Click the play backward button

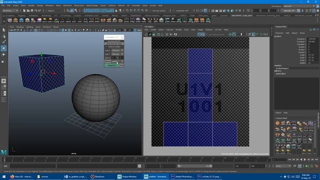301,159
